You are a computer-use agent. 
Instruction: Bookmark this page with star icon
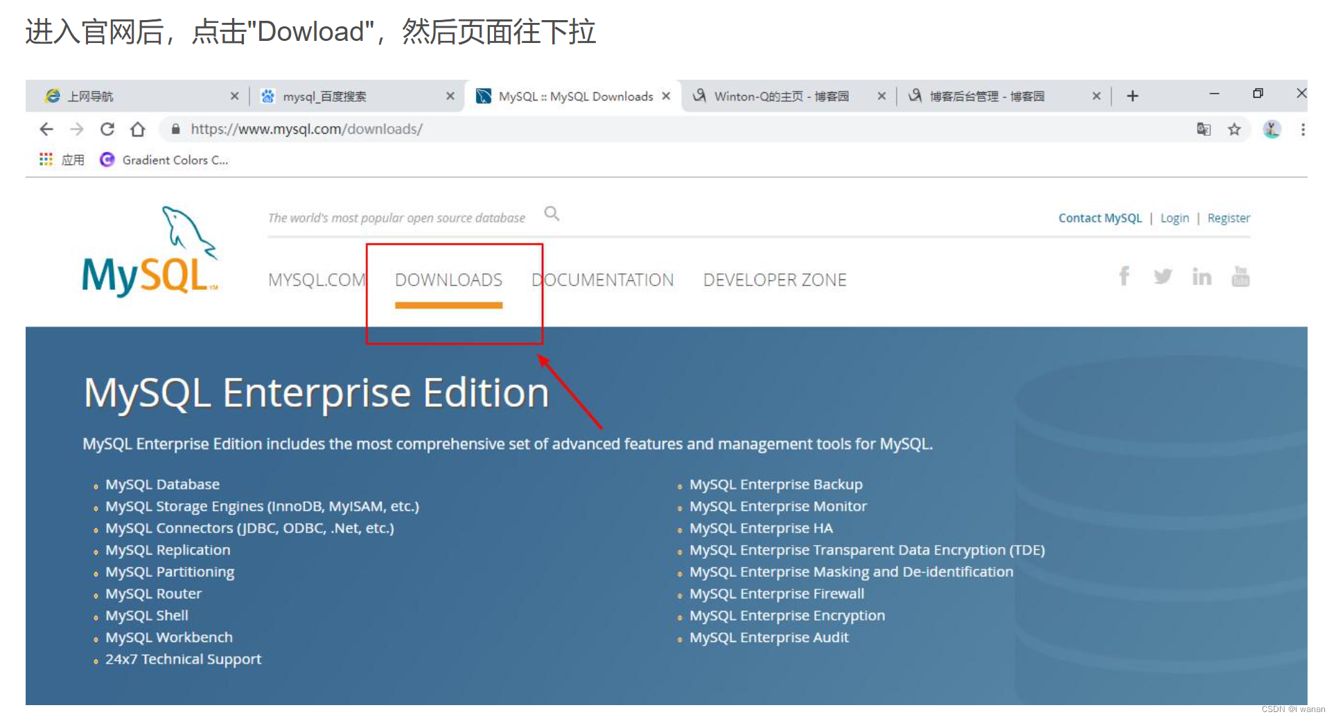[1234, 129]
